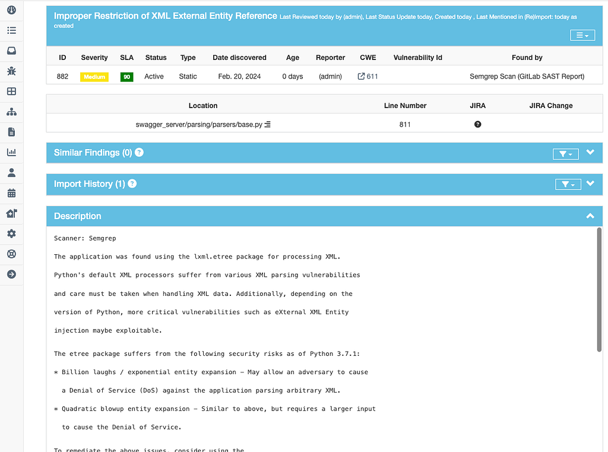Click the Import History help icon
This screenshot has height=452, width=608.
[132, 184]
